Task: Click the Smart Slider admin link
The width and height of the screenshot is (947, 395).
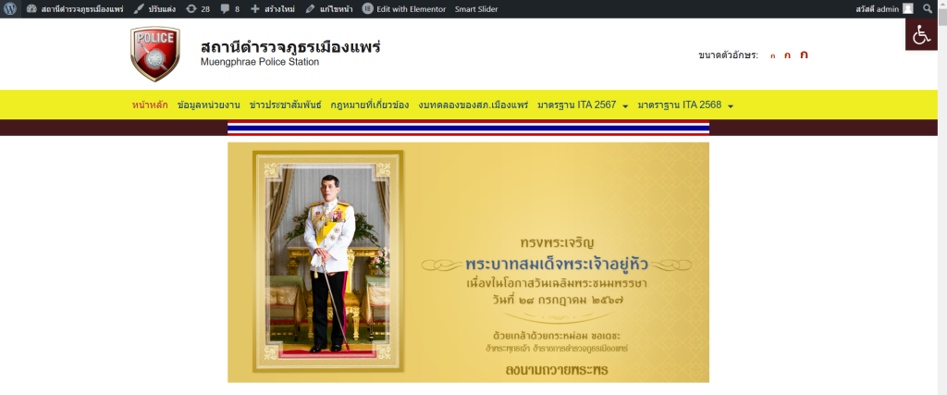Action: tap(476, 9)
